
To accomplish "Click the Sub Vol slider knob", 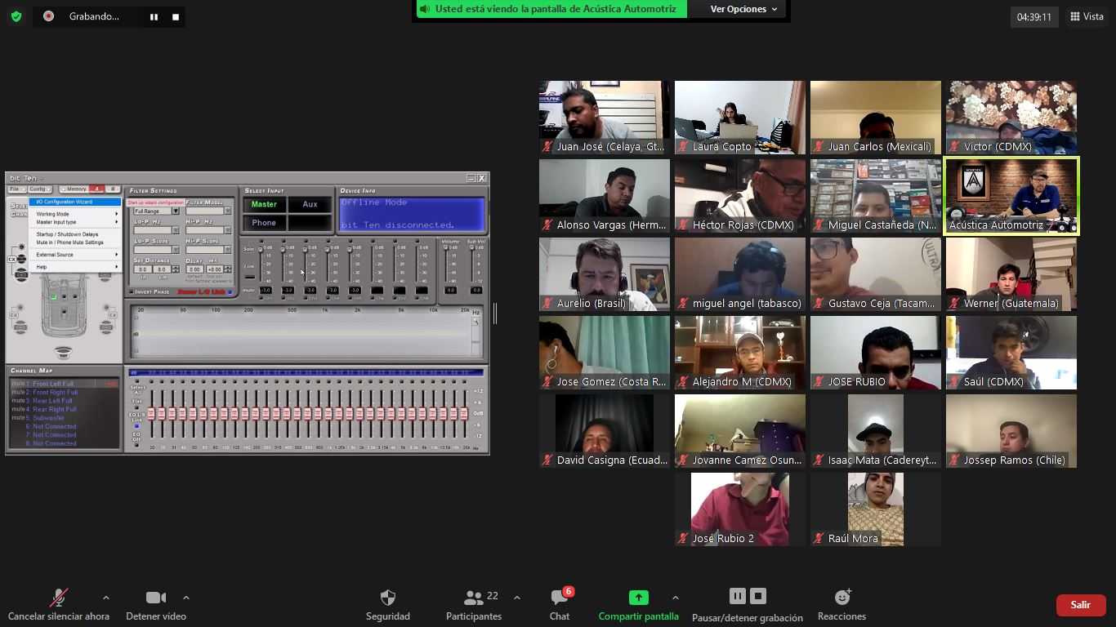I will (x=472, y=247).
